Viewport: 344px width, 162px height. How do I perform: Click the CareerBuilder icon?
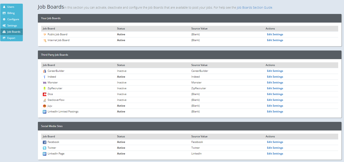point(45,71)
